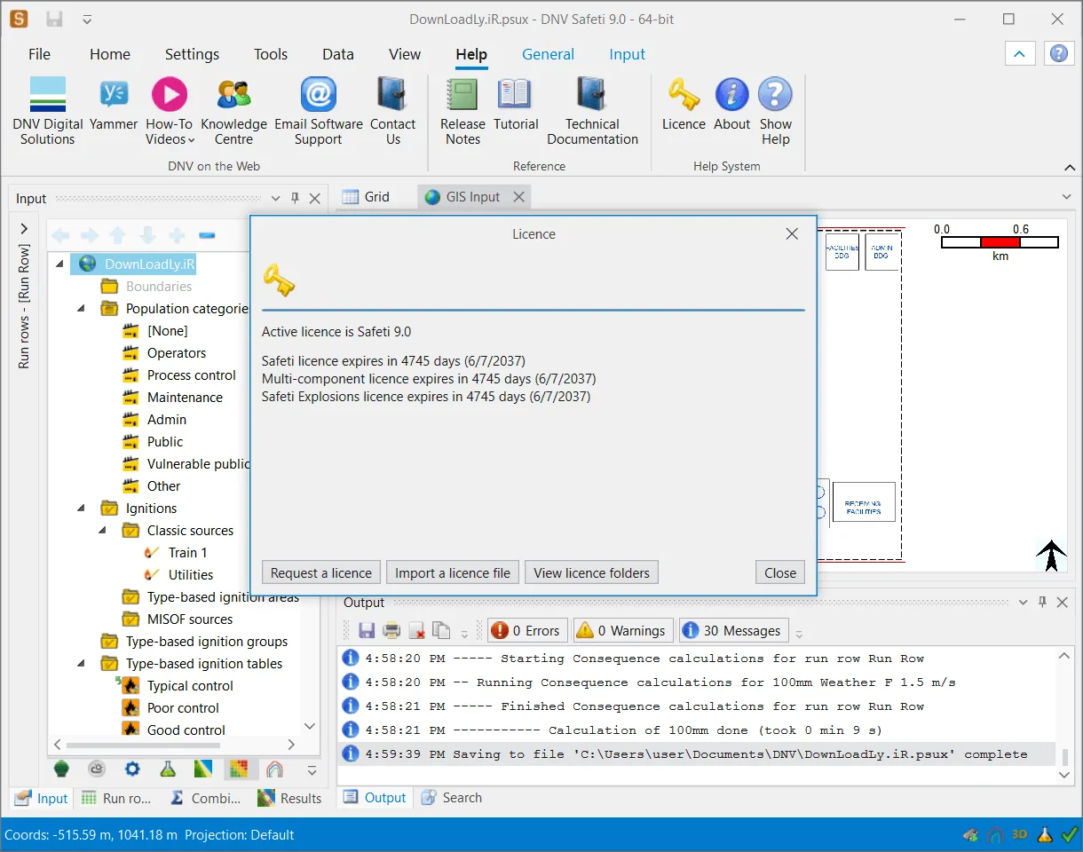Click the View licence folders button

(x=591, y=572)
